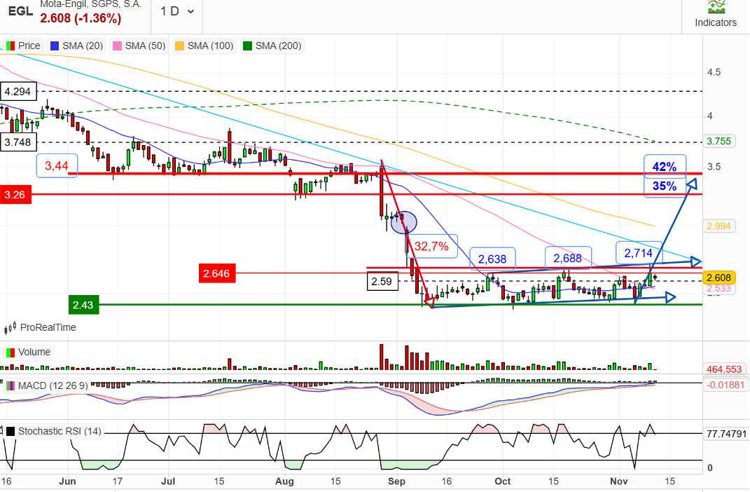The width and height of the screenshot is (750, 492).
Task: Click the red 2.646 level label
Action: [216, 273]
